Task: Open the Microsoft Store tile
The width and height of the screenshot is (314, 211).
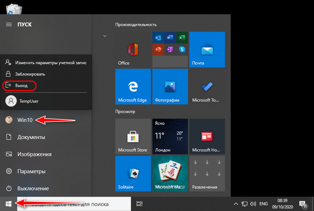Action: pyautogui.click(x=133, y=136)
